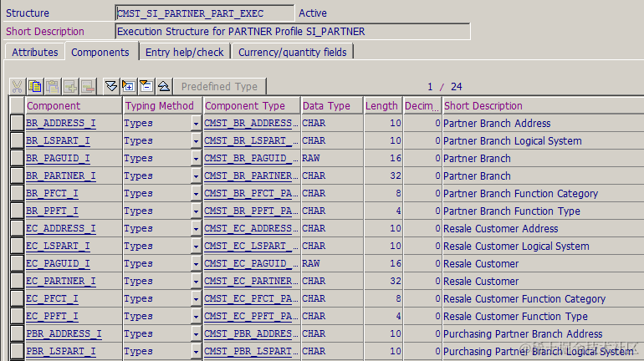Expand Typing Method list for BR_PPFT_I

tap(196, 211)
